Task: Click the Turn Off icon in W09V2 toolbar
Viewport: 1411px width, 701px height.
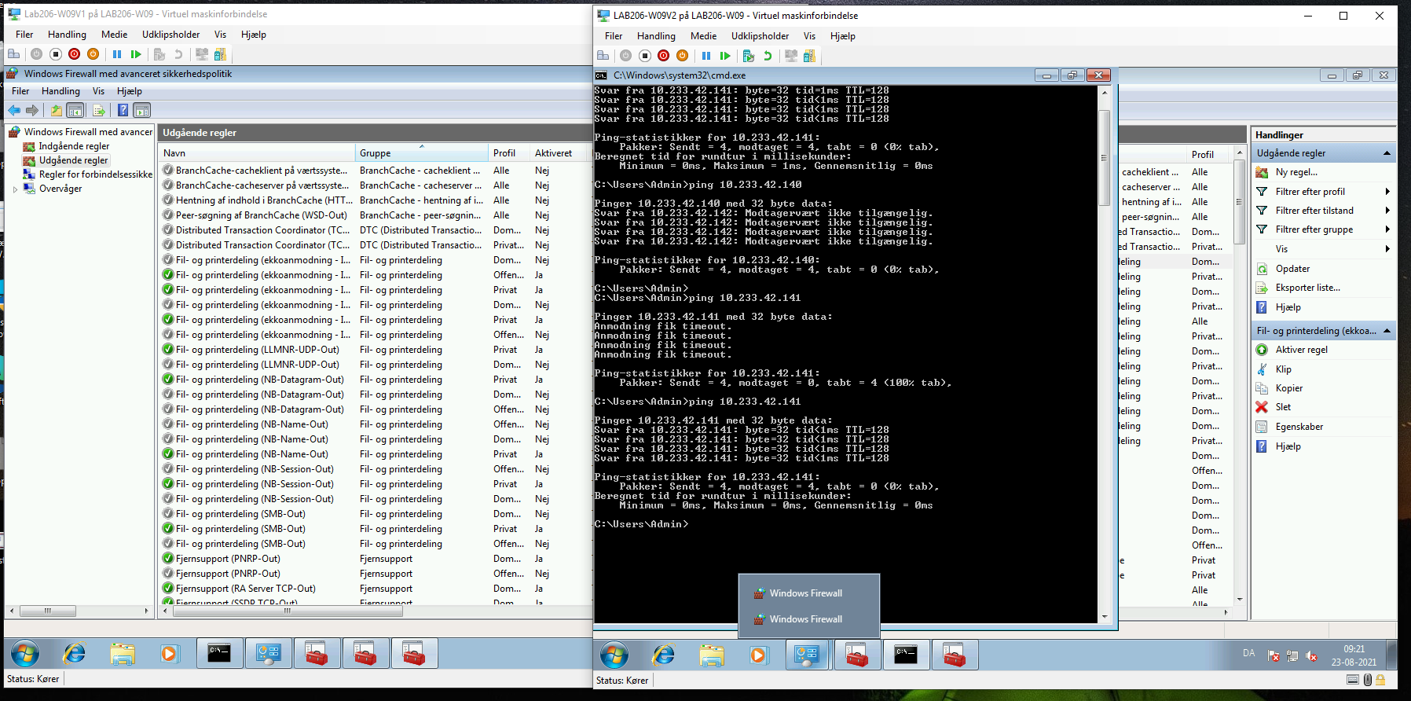Action: [x=644, y=56]
